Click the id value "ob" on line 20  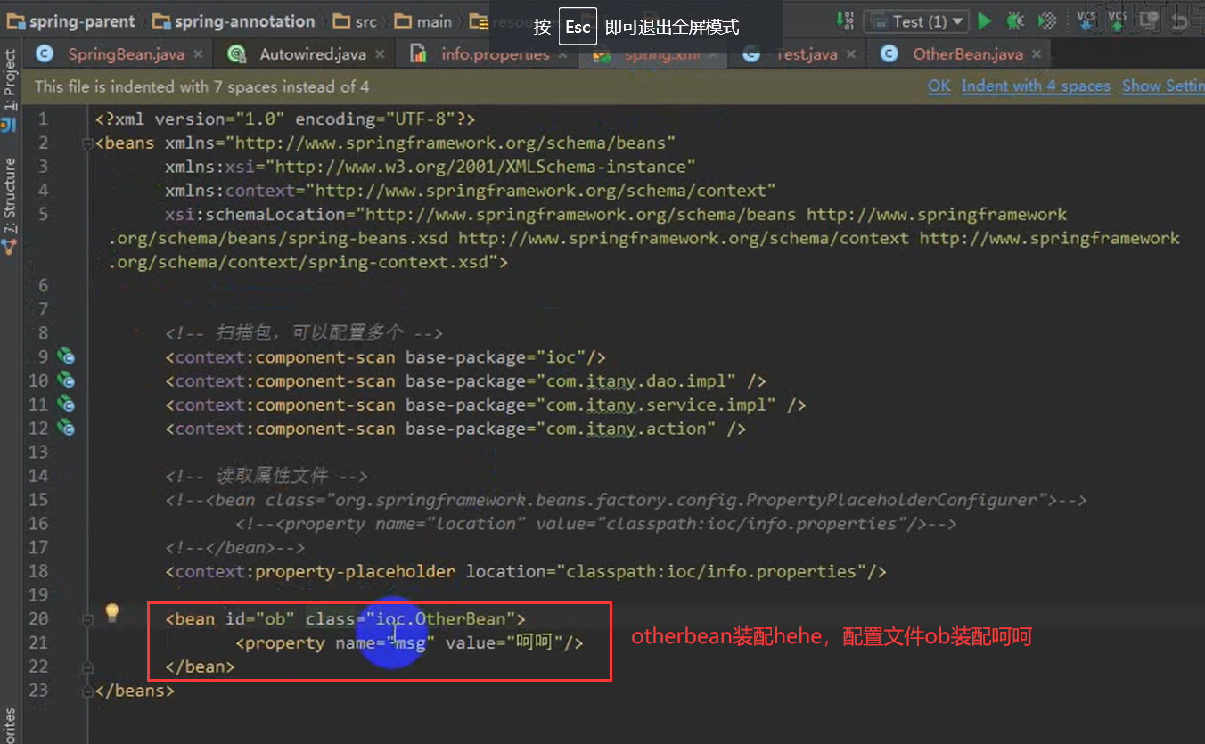point(275,618)
